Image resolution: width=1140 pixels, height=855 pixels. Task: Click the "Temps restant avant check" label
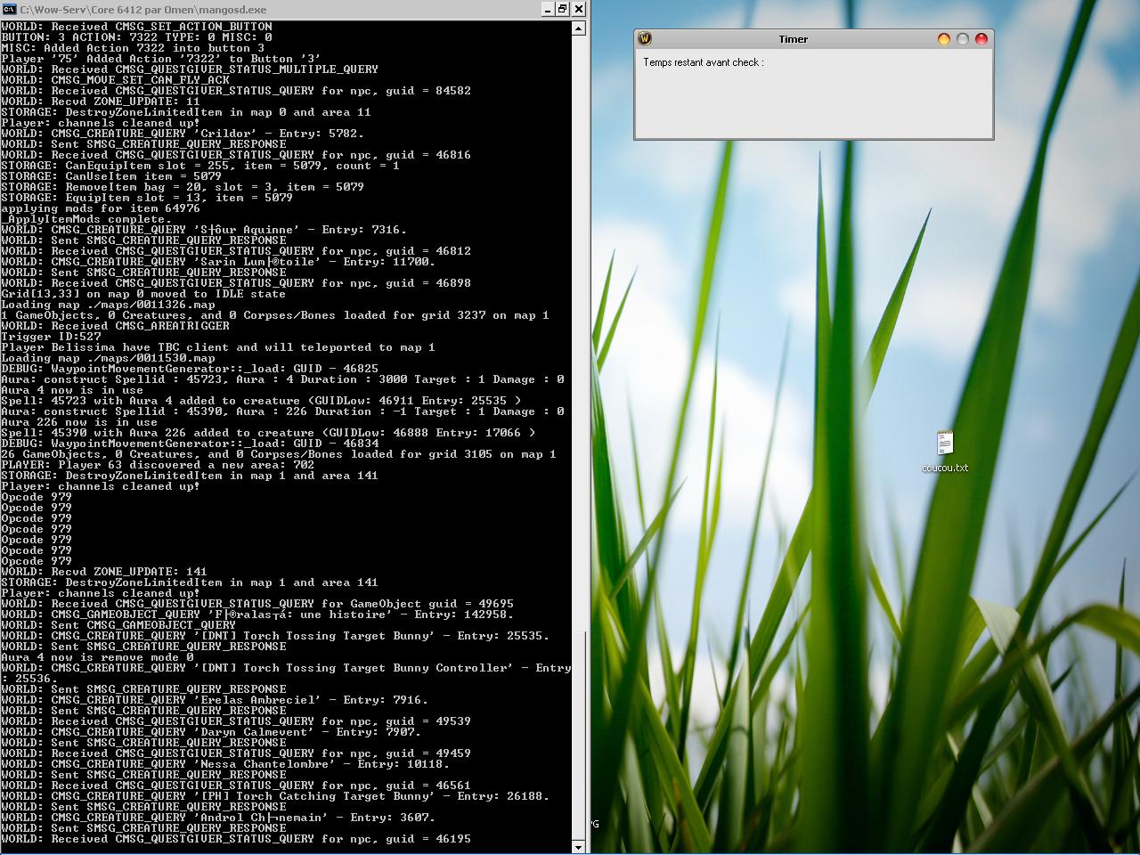click(704, 62)
